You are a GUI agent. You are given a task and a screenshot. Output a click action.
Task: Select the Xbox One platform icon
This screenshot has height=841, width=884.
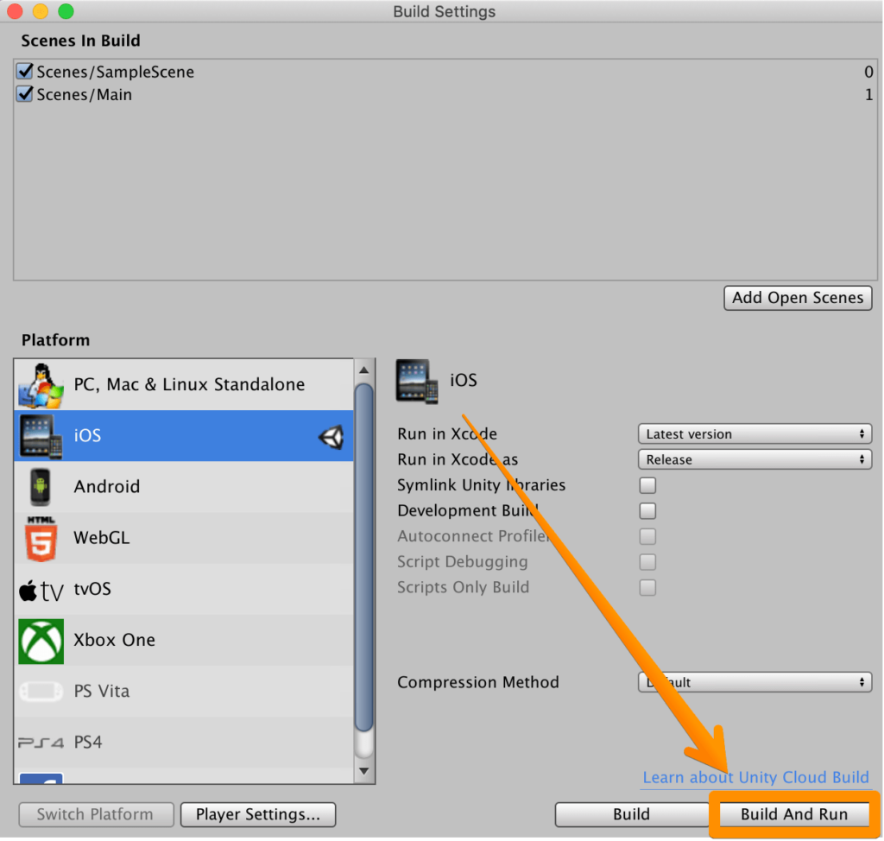(39, 640)
